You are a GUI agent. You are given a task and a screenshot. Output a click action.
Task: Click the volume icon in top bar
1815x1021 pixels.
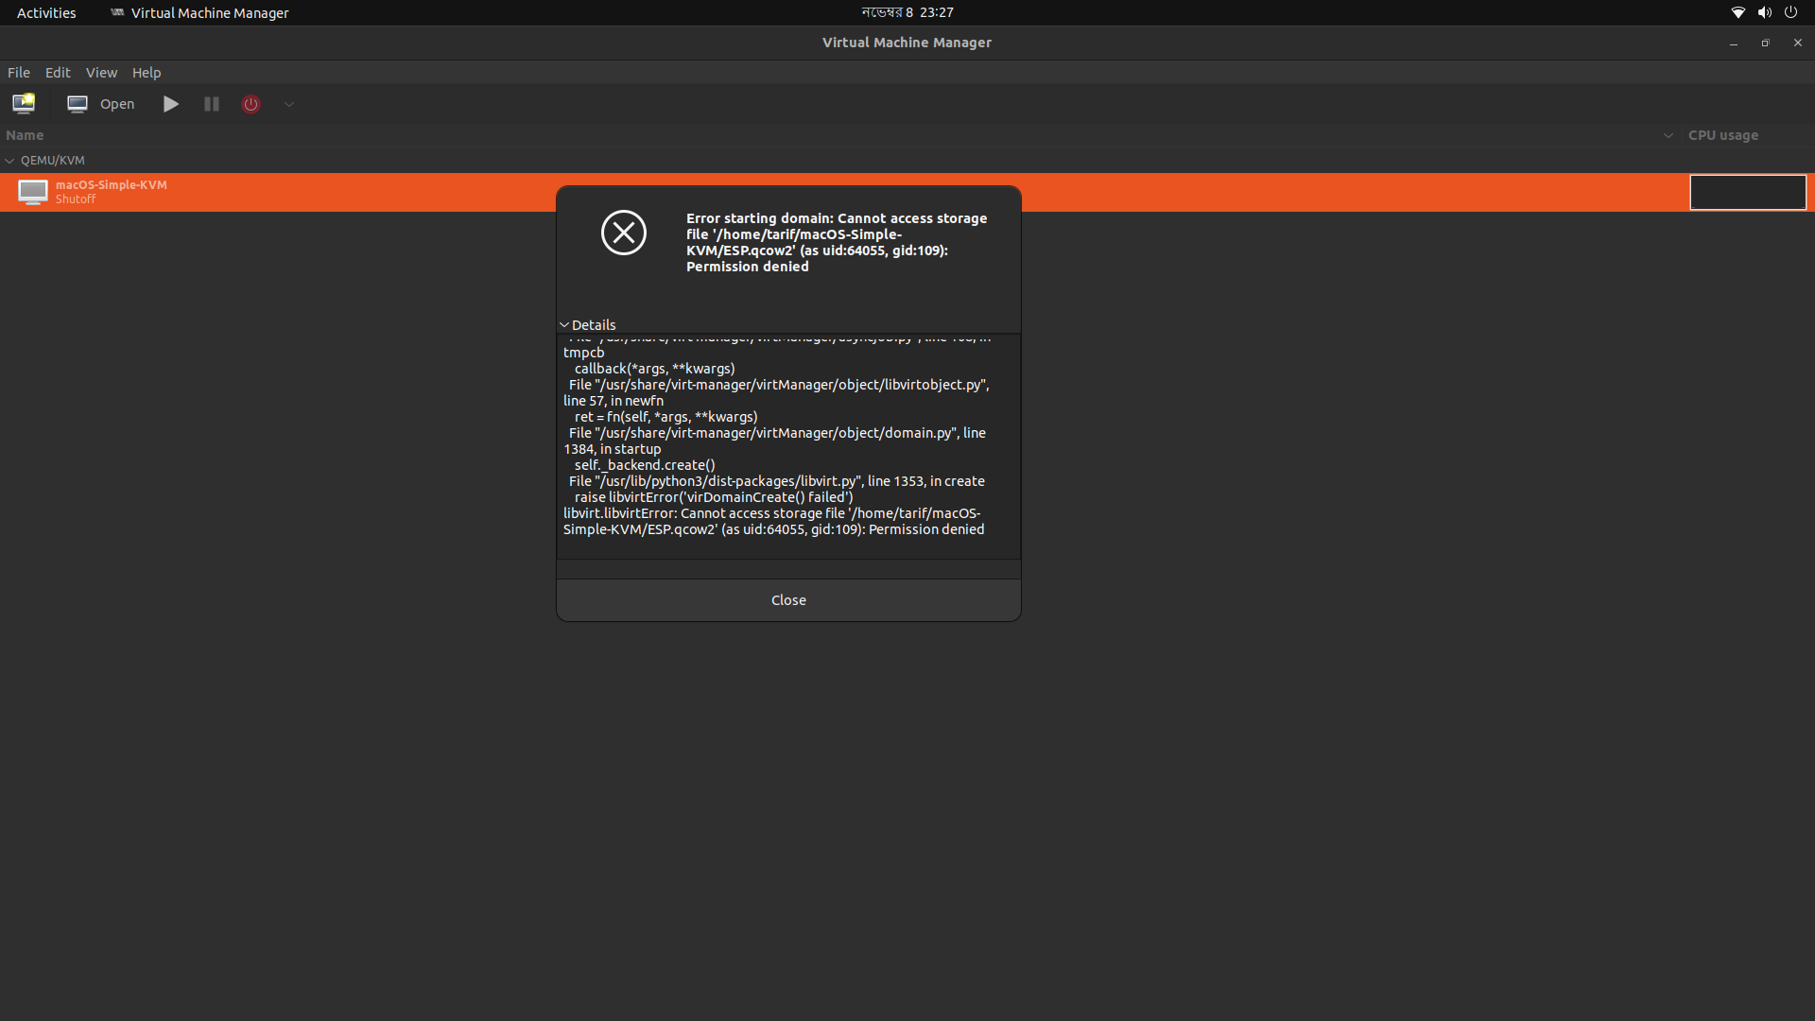1764,12
